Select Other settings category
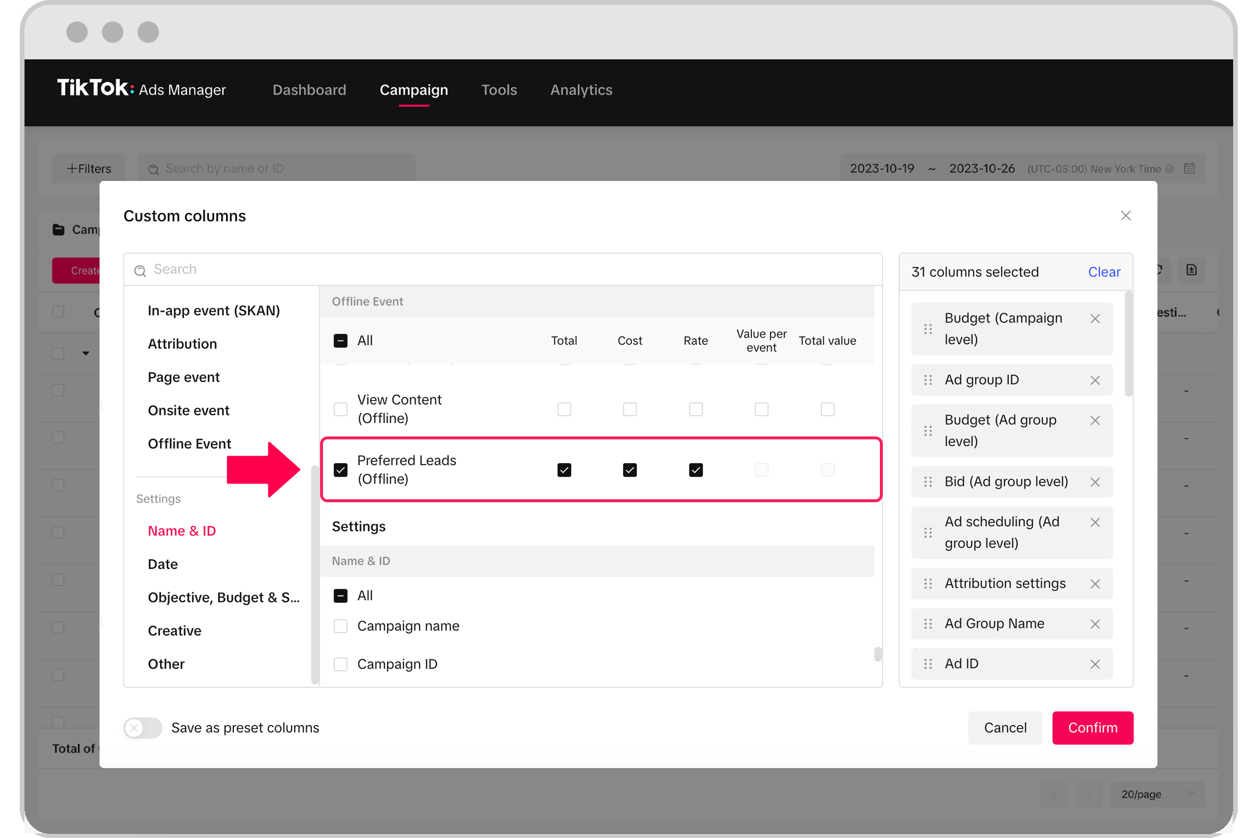 click(x=166, y=663)
